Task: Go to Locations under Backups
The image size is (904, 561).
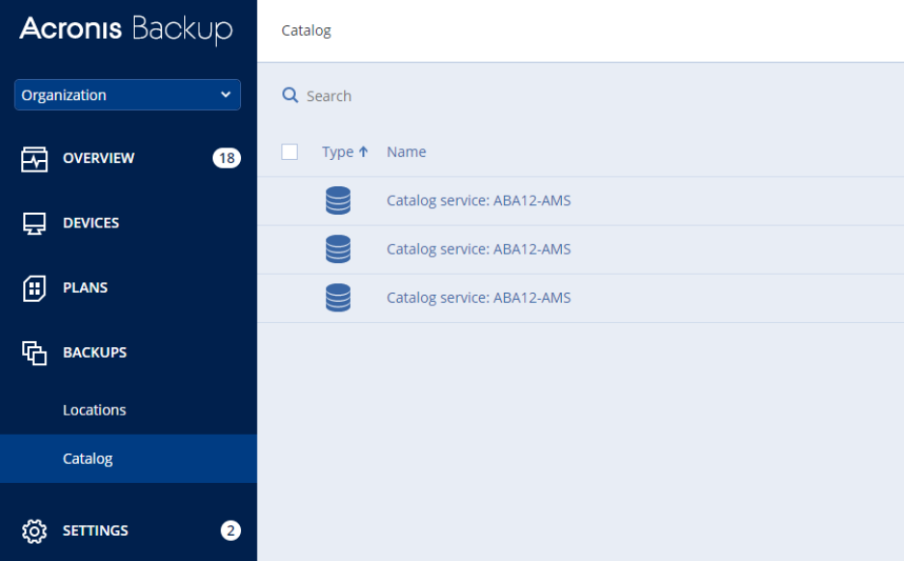Action: [x=94, y=410]
